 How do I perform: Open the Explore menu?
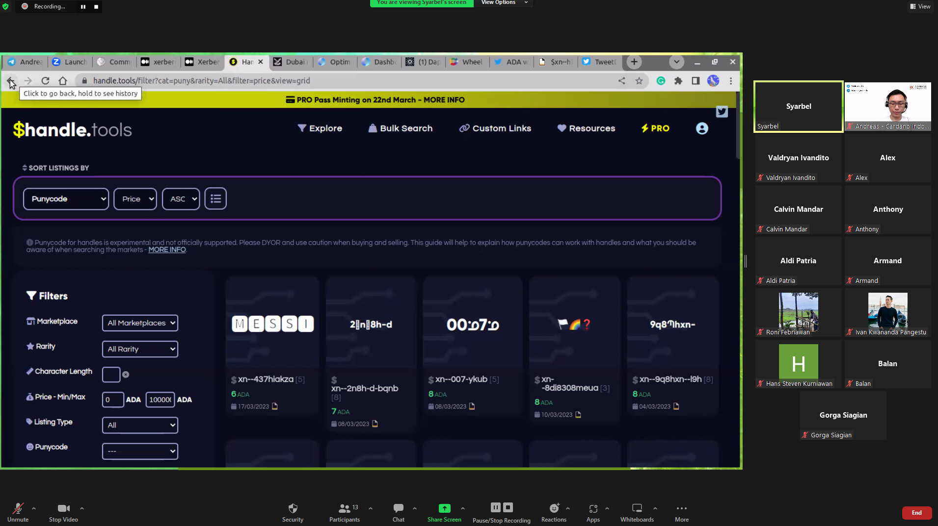[320, 128]
